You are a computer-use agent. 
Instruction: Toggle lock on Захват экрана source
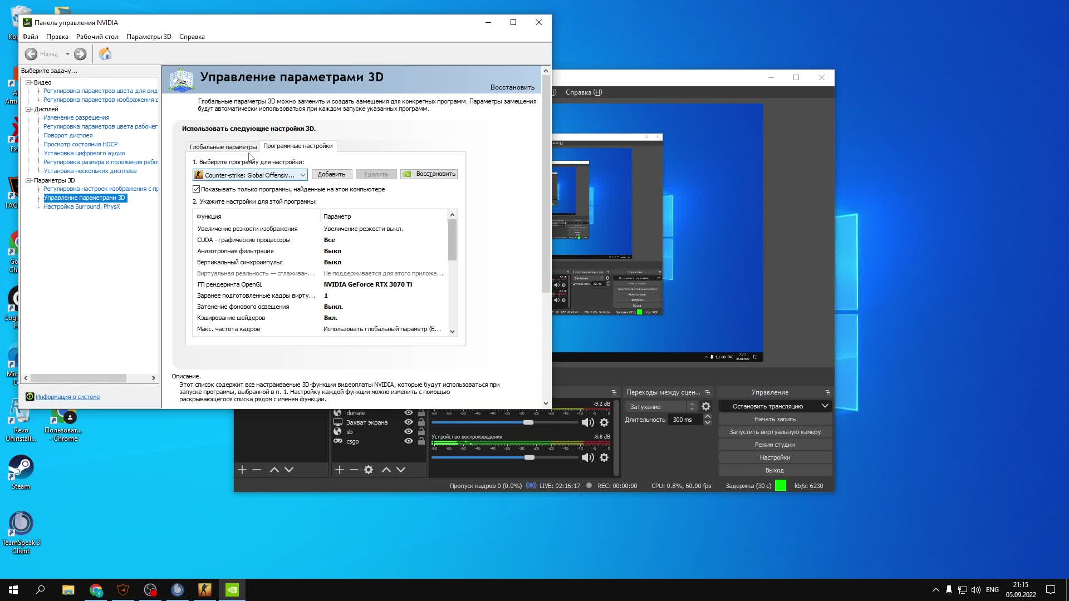(x=421, y=422)
